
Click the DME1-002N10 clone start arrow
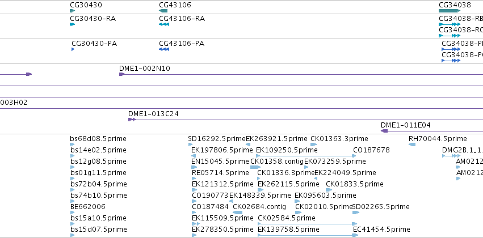coord(122,74)
